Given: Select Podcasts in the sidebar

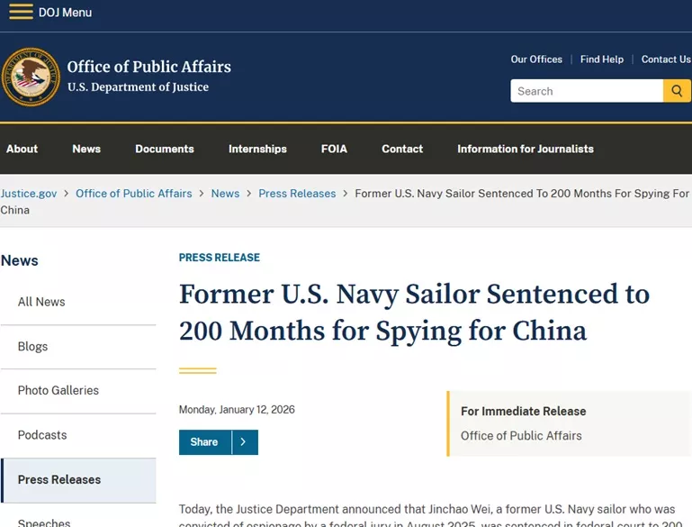Looking at the screenshot, I should coord(42,435).
